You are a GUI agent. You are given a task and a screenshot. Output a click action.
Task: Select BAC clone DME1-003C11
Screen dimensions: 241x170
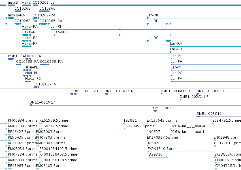209,114
